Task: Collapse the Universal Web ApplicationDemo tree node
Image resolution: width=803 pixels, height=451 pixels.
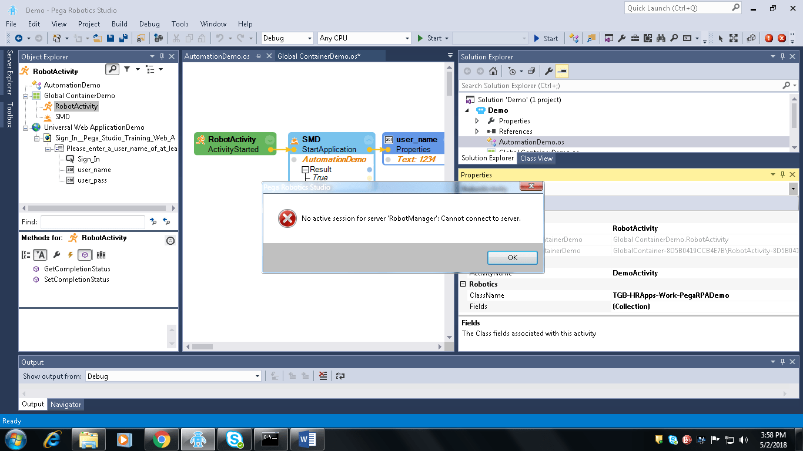Action: coord(25,127)
